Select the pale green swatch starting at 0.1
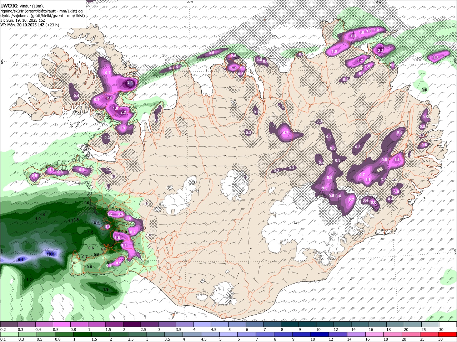This screenshot has width=457, height=342. (9, 334)
